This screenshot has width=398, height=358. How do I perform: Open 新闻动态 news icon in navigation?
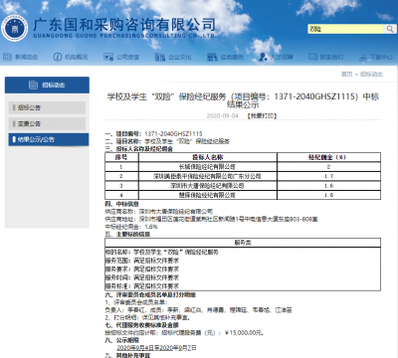7,57
